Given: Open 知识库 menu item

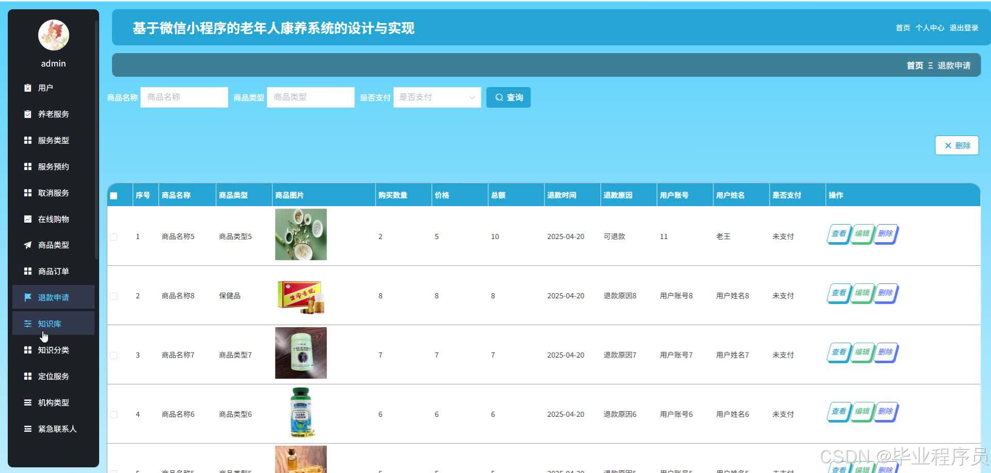Looking at the screenshot, I should [x=53, y=324].
